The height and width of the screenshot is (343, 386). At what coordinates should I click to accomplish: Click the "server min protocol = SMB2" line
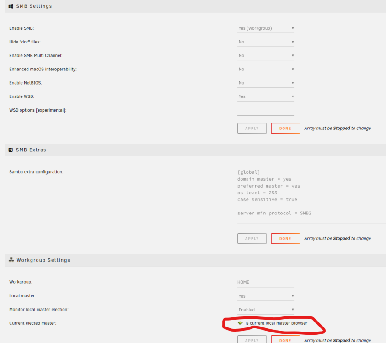tap(274, 213)
